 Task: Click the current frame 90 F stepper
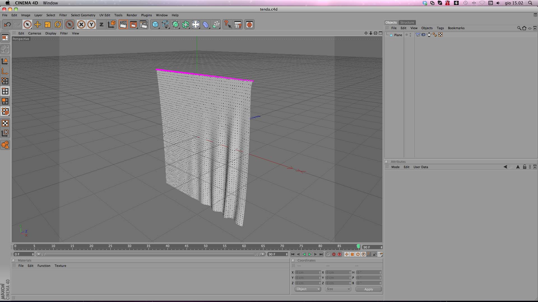(x=381, y=247)
